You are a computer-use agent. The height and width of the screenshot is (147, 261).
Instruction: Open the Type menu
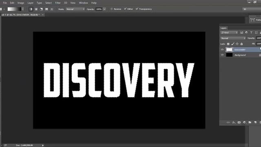(39, 3)
